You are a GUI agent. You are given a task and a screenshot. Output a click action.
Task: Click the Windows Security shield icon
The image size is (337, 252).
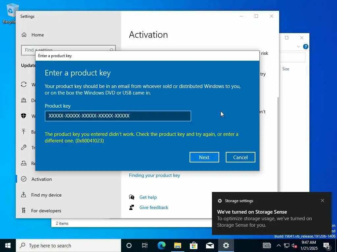click(x=24, y=116)
